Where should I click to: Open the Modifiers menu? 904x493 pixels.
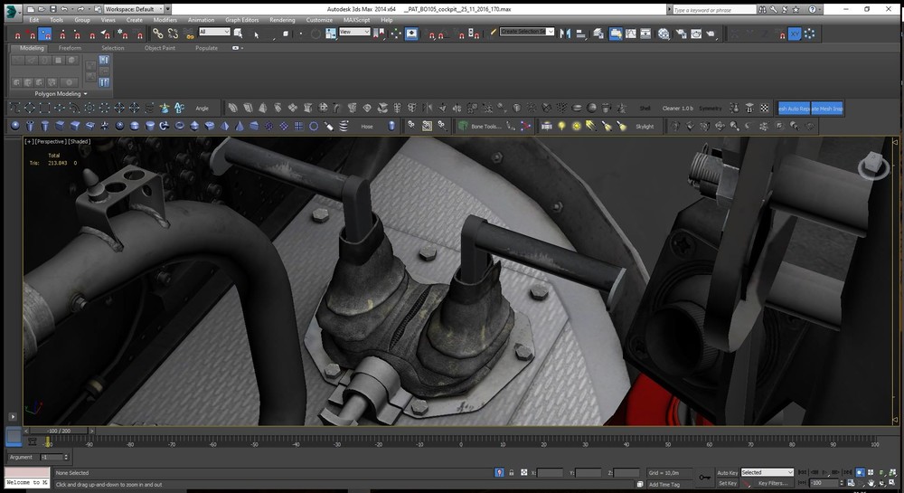coord(165,19)
